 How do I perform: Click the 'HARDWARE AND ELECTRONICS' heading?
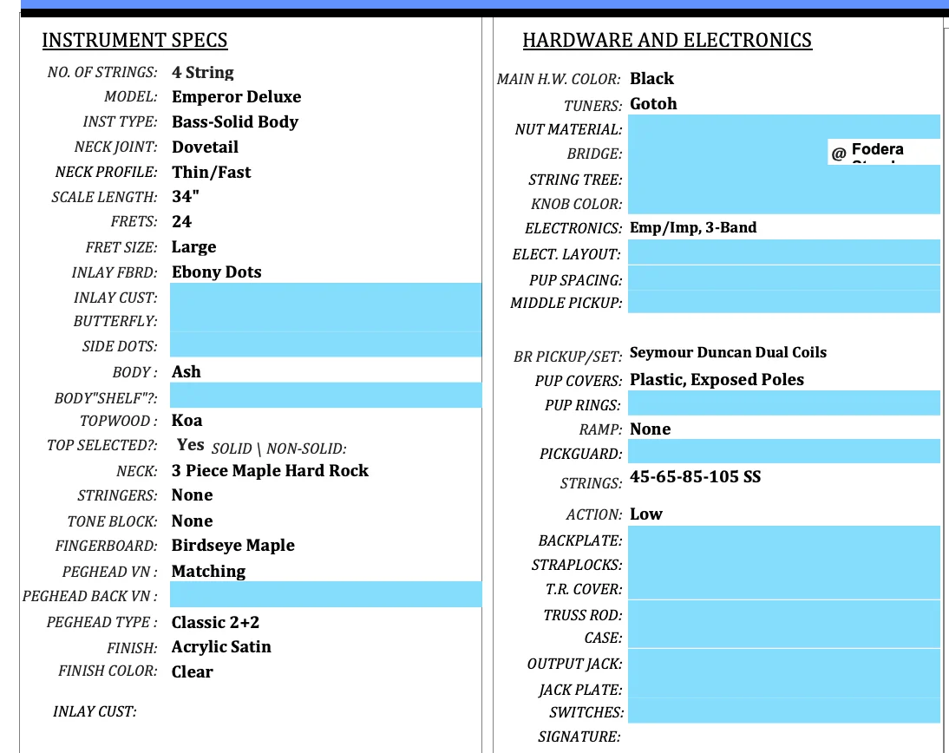(x=667, y=40)
